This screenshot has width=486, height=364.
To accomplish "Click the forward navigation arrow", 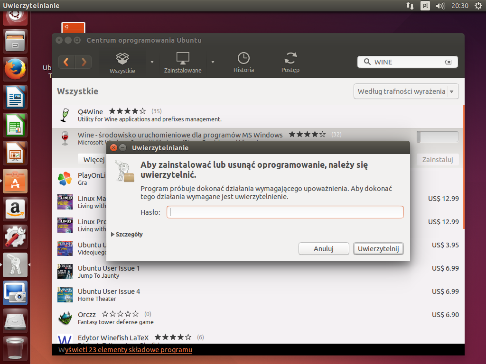I will click(x=84, y=62).
